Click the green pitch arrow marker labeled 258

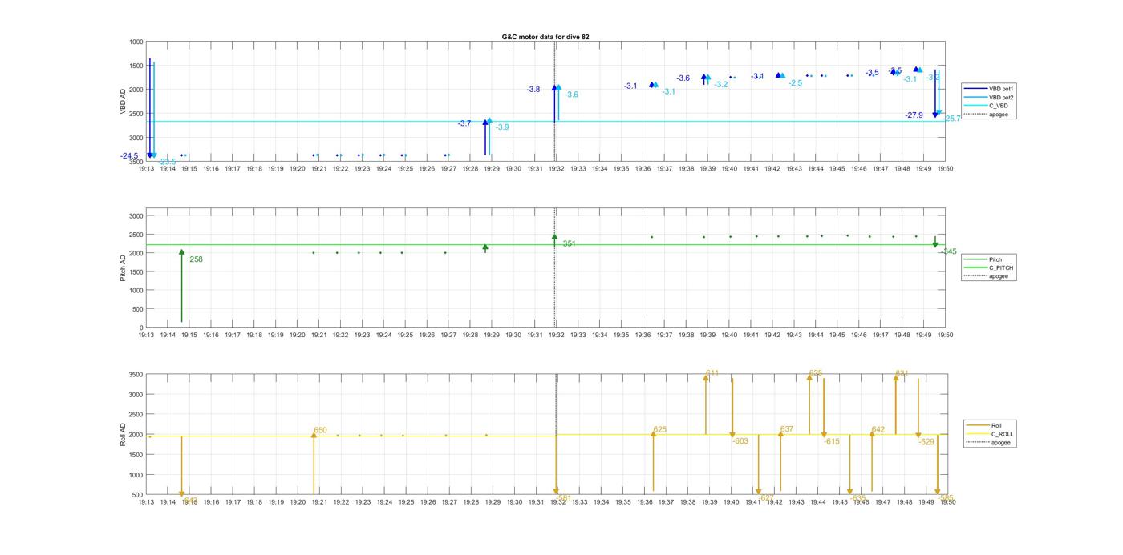pyautogui.click(x=181, y=253)
